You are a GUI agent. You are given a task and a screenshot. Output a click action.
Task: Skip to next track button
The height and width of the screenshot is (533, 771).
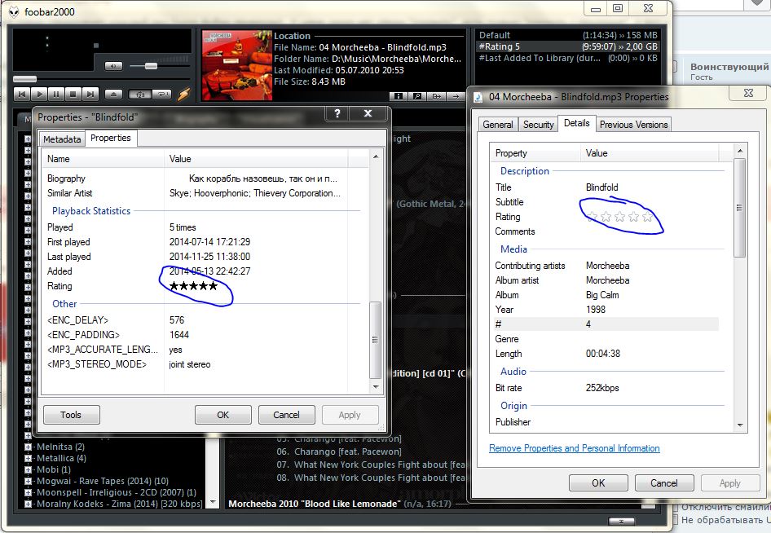point(90,95)
